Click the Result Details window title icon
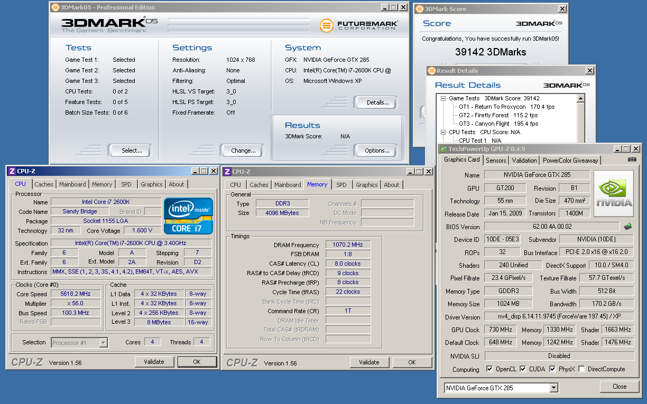This screenshot has width=647, height=404. (x=432, y=70)
